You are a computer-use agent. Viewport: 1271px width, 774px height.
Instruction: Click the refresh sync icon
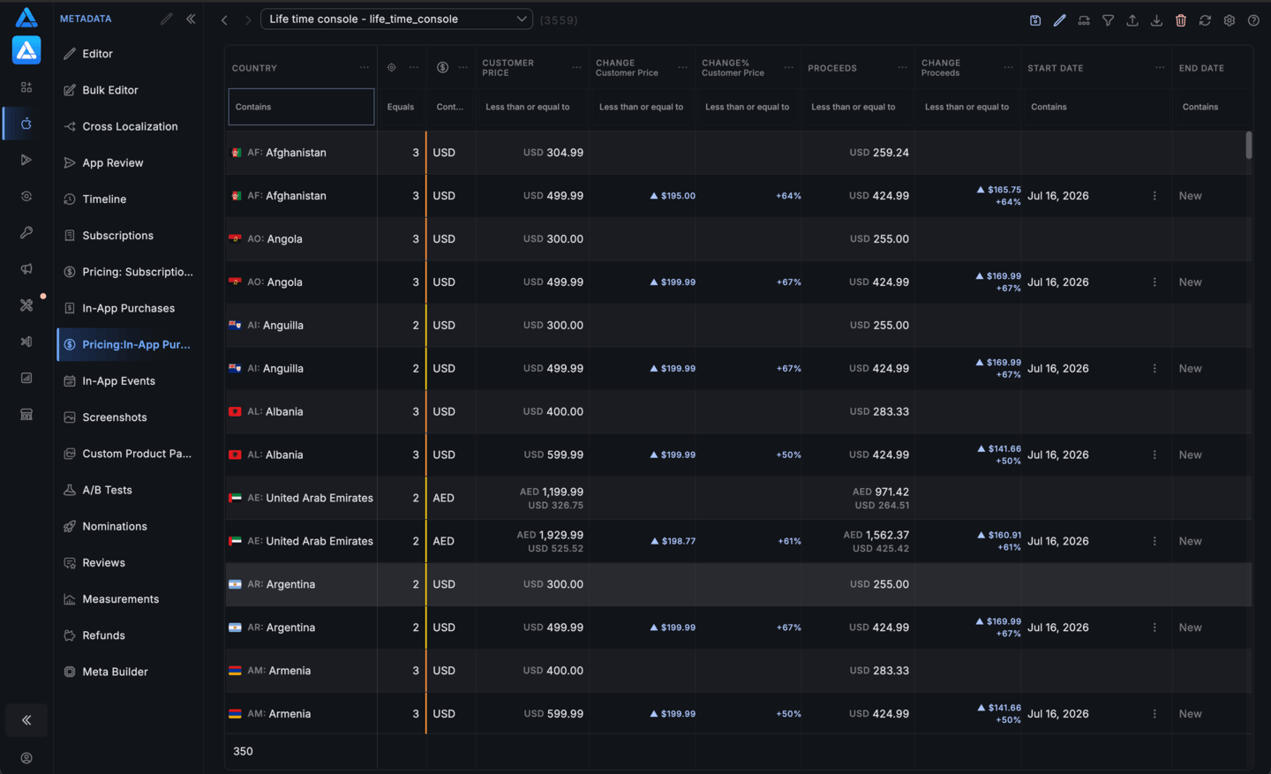click(1205, 19)
